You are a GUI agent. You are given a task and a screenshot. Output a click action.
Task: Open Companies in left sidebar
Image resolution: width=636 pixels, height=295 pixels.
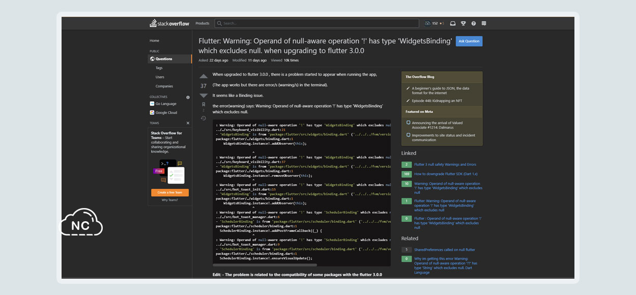click(164, 86)
